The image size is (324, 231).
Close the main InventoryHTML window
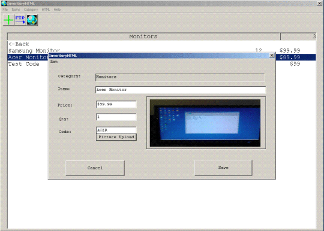(x=319, y=4)
